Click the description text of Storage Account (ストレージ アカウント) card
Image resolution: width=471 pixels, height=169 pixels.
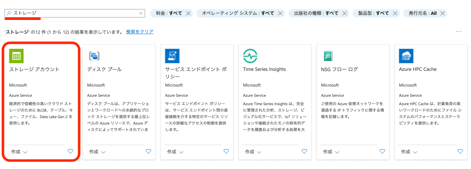point(41,113)
